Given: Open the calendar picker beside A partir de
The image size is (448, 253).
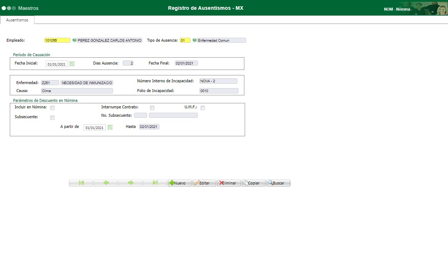Looking at the screenshot, I should point(110,127).
